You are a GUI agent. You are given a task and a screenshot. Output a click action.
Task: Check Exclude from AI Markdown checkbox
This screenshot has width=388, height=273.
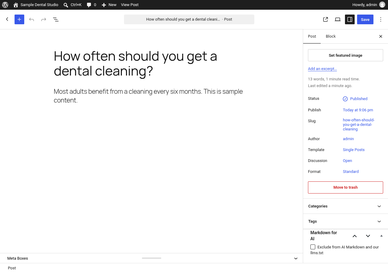[x=313, y=247]
